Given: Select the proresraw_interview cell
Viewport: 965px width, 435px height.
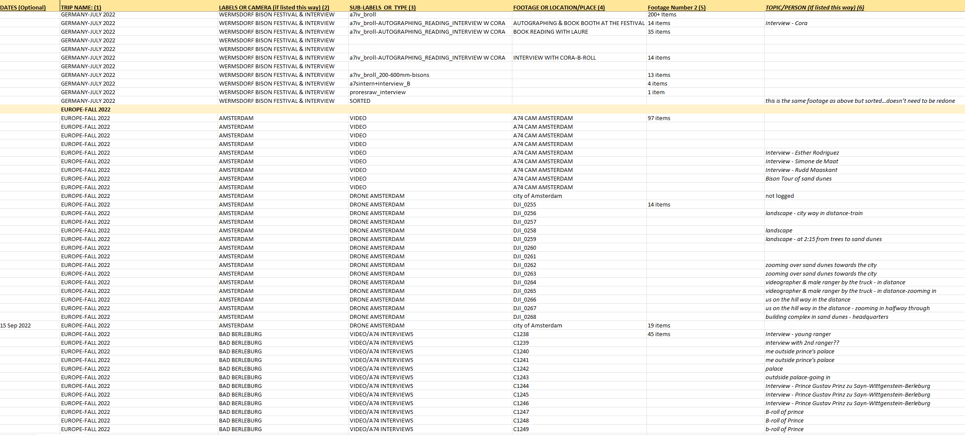Looking at the screenshot, I should [x=377, y=92].
